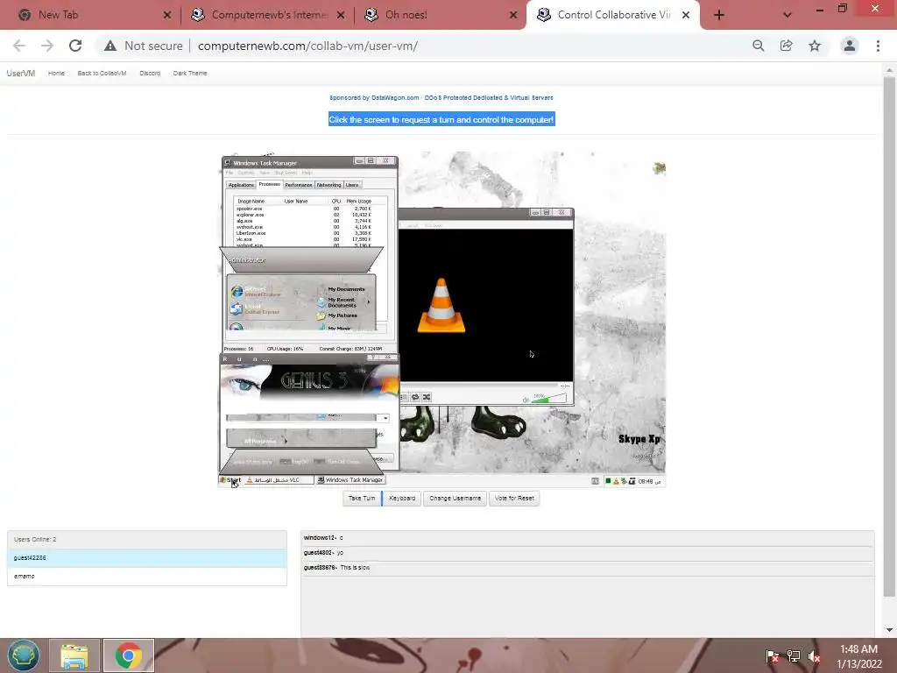Image resolution: width=897 pixels, height=673 pixels.
Task: Click the Vote for Reset button
Action: point(514,499)
